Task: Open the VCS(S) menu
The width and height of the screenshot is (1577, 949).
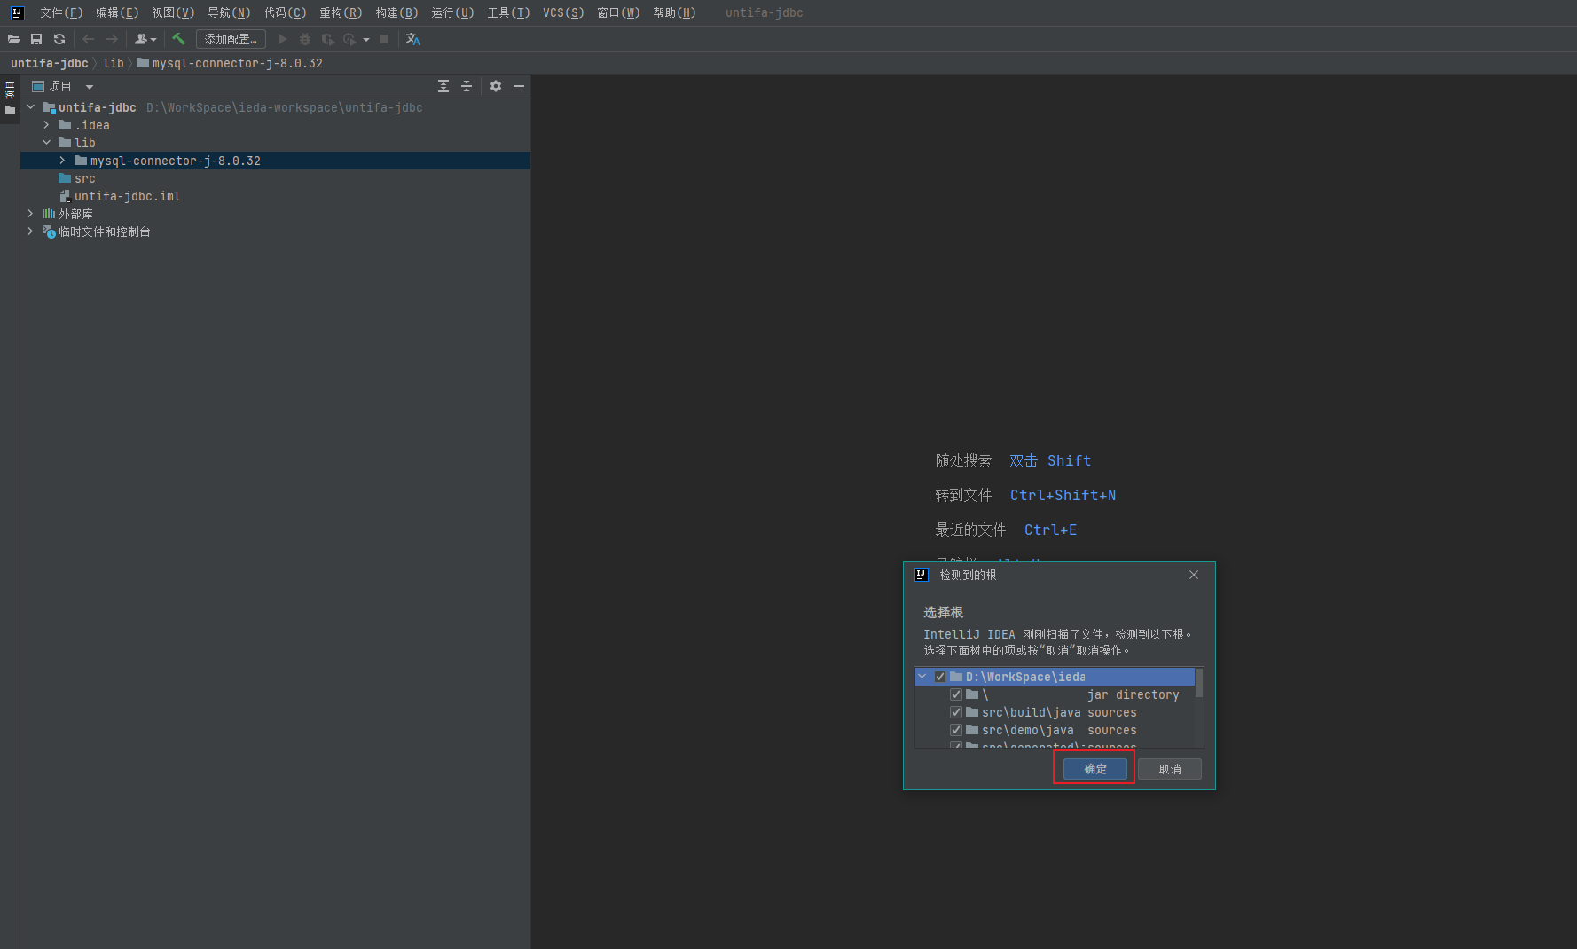Action: coord(563,12)
